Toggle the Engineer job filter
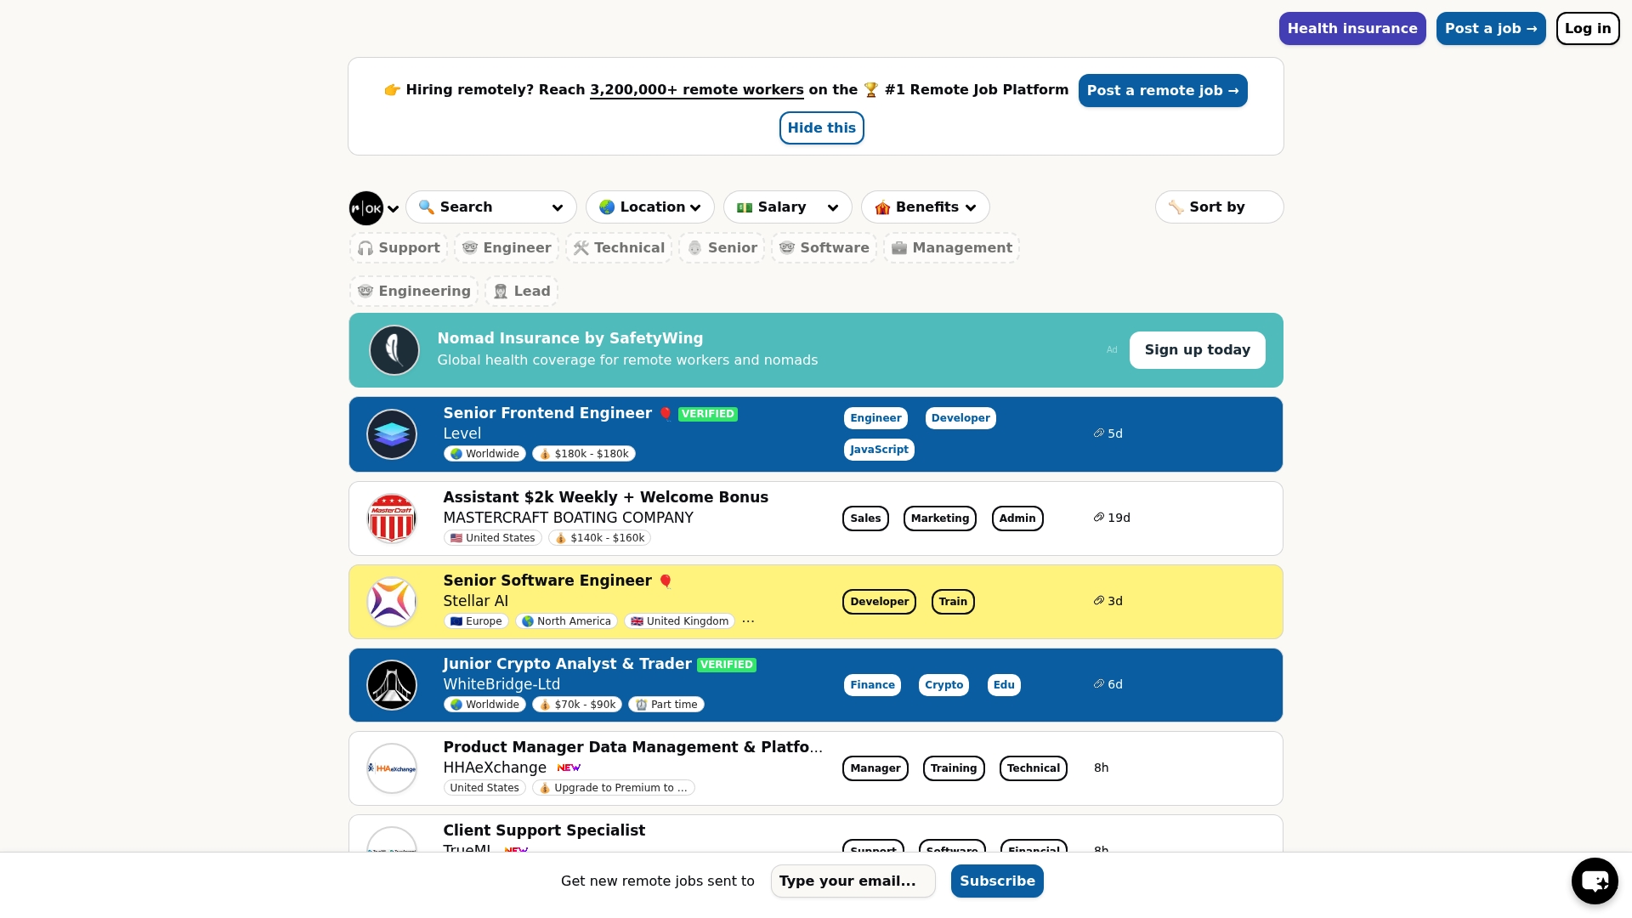Viewport: 1632px width, 918px height. click(x=507, y=247)
